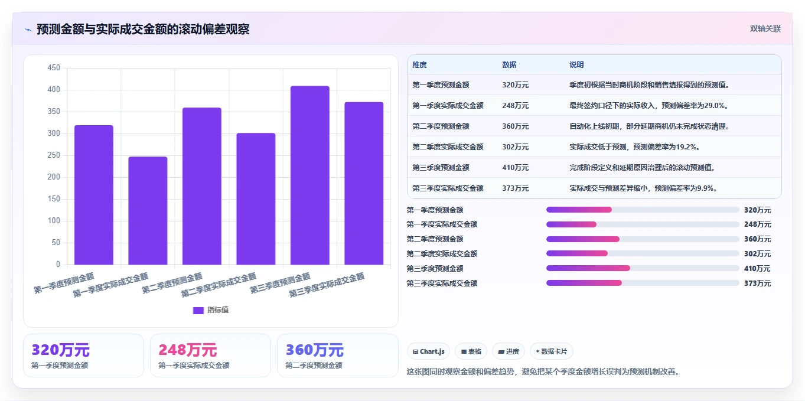Select table row label 第三季度预测金额

[441, 168]
